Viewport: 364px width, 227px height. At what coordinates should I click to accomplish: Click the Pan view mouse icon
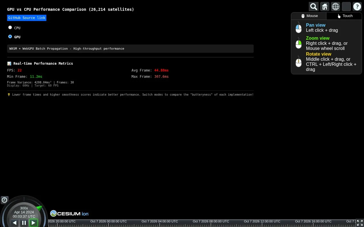click(299, 28)
